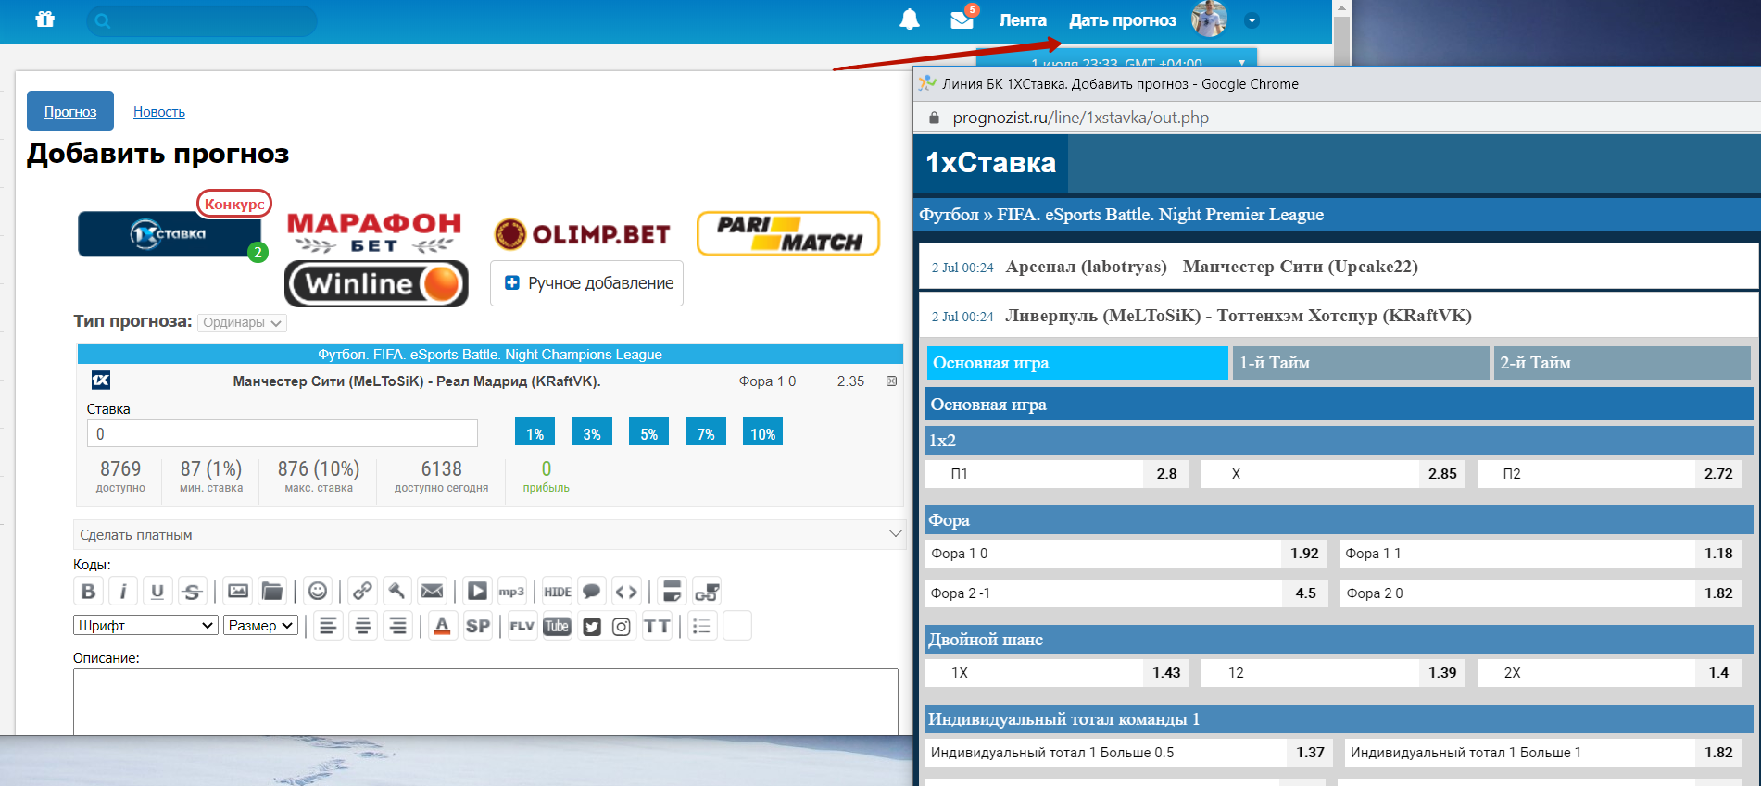Toggle italic formatting in editor toolbar
Viewport: 1761px width, 786px height.
coord(123,591)
